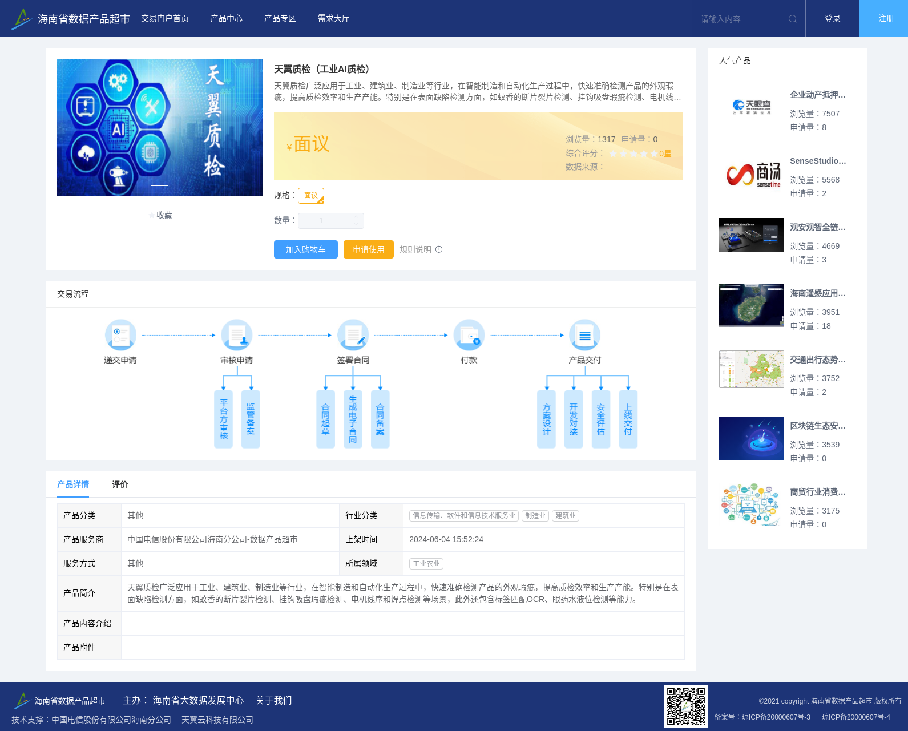Switch to the 产品详情 tab

pyautogui.click(x=73, y=484)
